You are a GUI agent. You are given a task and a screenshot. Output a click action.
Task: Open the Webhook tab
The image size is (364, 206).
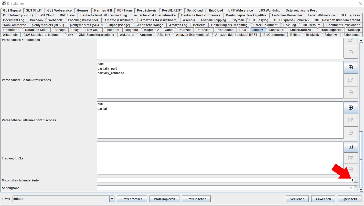(55, 20)
